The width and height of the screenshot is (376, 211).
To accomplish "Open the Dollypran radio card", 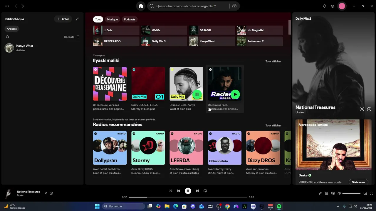I will tap(110, 153).
